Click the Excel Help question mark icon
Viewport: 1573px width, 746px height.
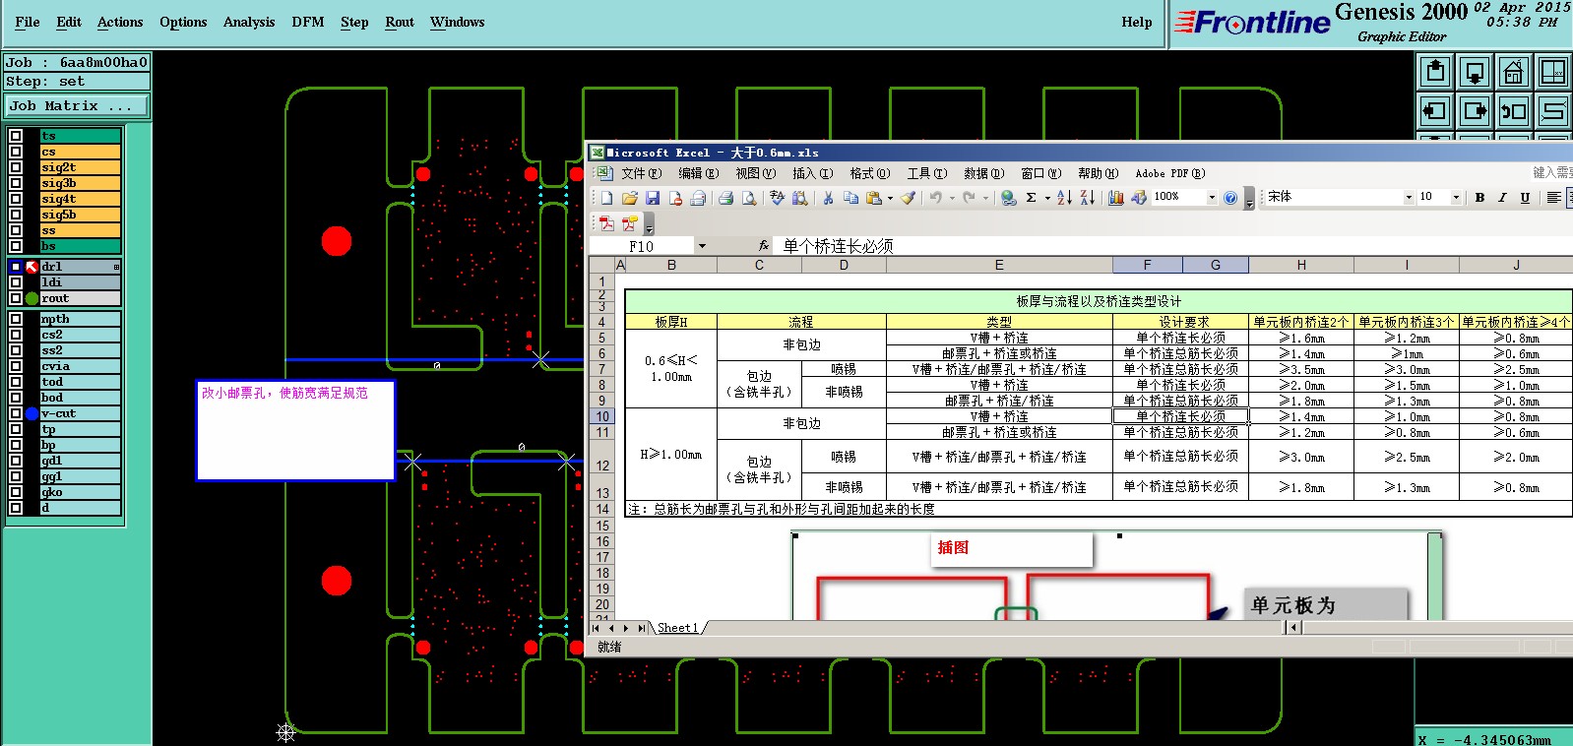1230,198
